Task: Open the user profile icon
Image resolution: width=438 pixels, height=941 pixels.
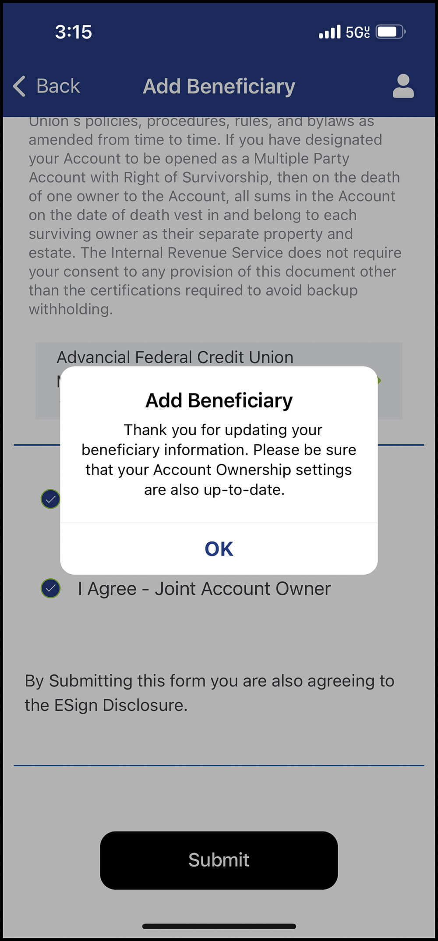Action: (403, 86)
